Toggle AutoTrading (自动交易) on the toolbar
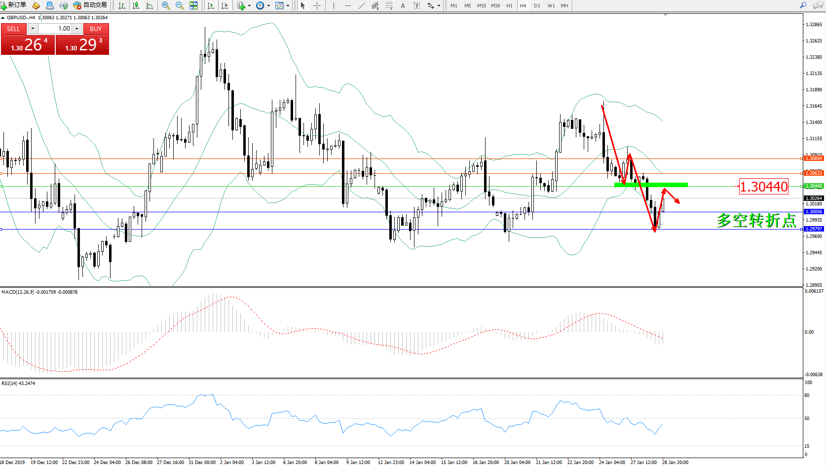 tap(90, 5)
